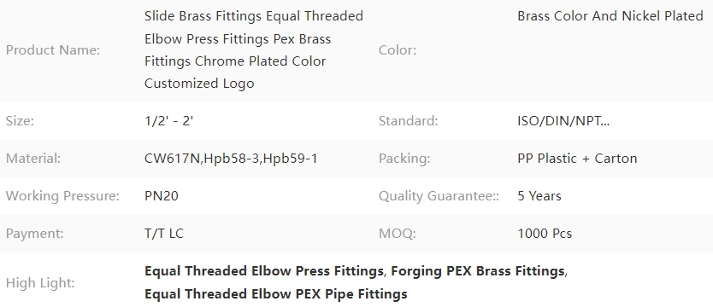Click the Material label
Image resolution: width=713 pixels, height=307 pixels.
pos(33,159)
